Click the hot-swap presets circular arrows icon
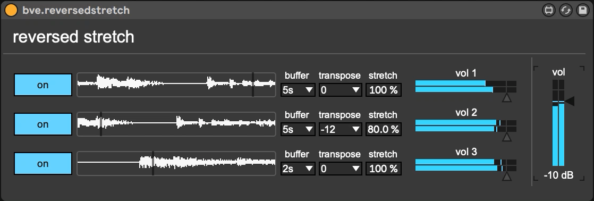Image resolution: width=594 pixels, height=201 pixels. [566, 10]
